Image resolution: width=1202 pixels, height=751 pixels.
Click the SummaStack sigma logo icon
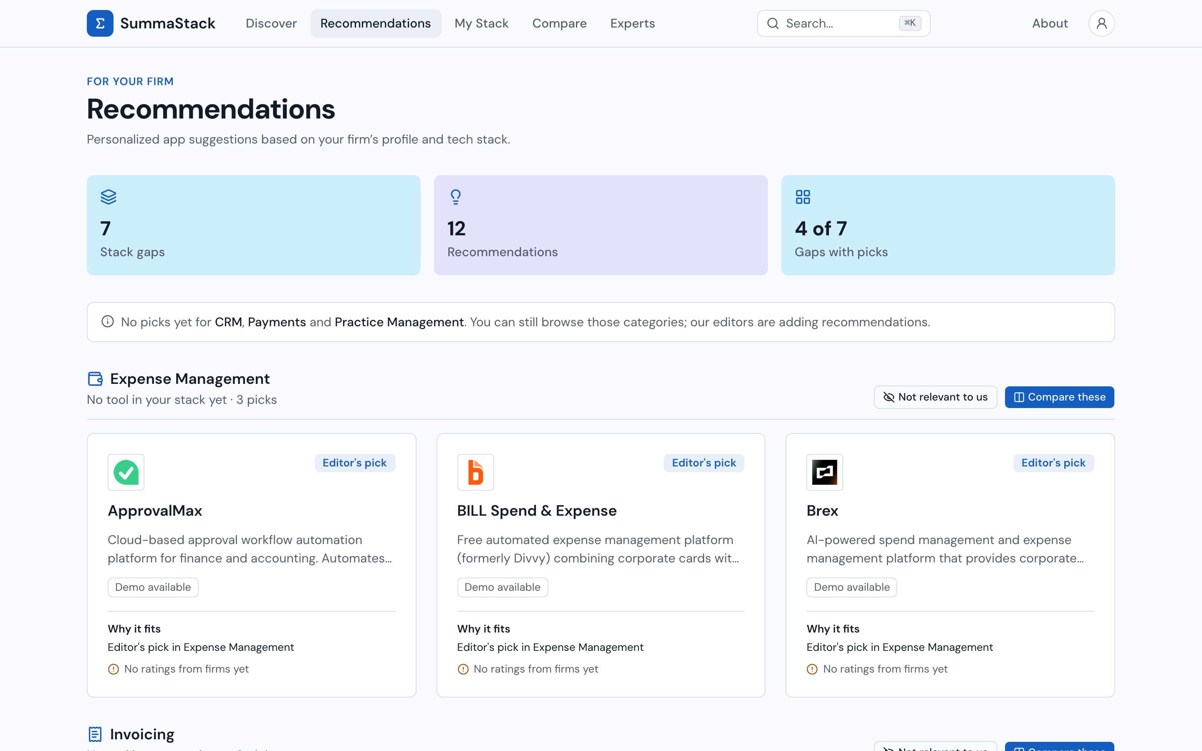pos(100,23)
